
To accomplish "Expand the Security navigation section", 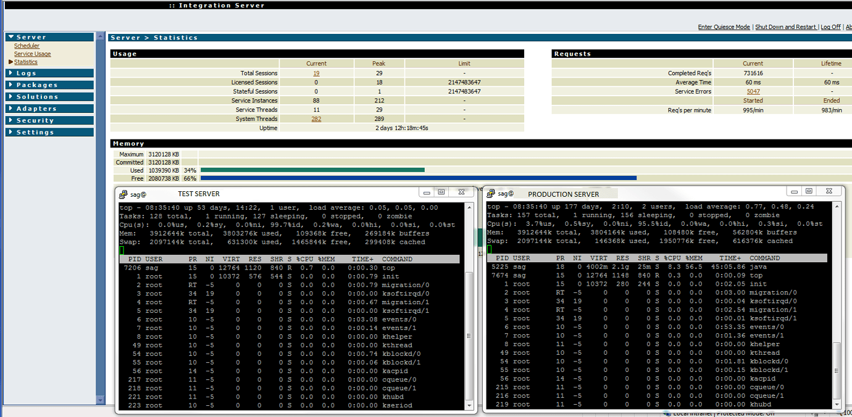I will 49,120.
